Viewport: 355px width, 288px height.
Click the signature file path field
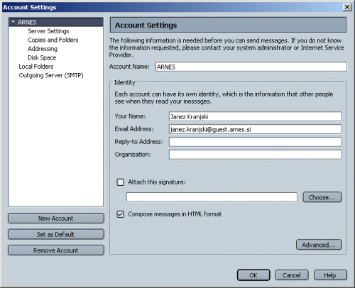tap(212, 197)
